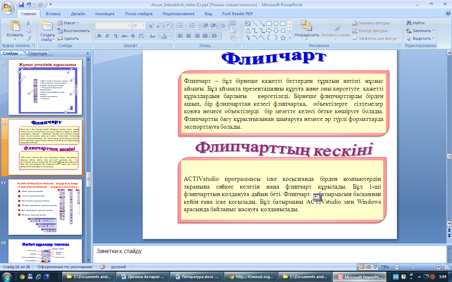Click the Create slide (Создать слайд) icon
The width and height of the screenshot is (452, 282).
(x=47, y=26)
